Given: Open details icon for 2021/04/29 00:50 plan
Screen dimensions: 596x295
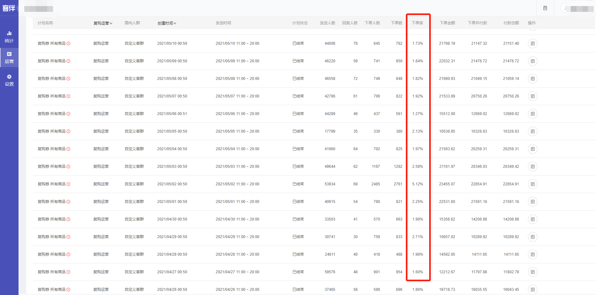Looking at the screenshot, I should pos(532,237).
